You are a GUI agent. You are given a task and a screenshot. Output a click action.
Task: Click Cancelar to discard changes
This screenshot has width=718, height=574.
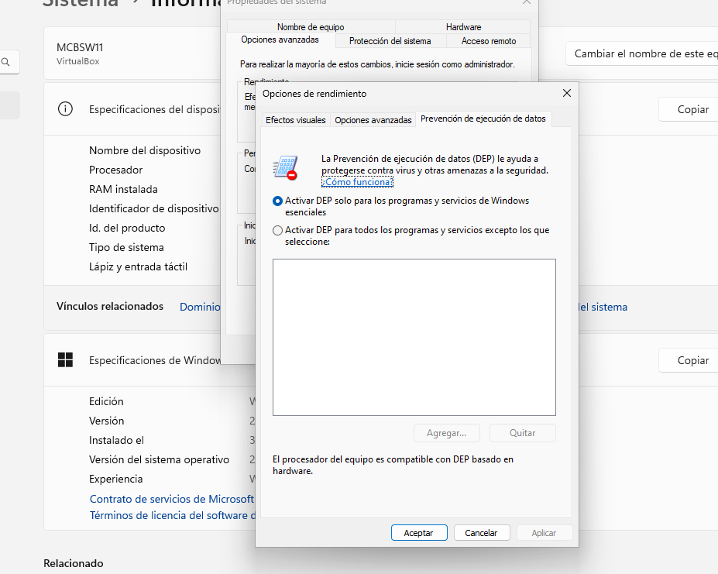point(481,533)
